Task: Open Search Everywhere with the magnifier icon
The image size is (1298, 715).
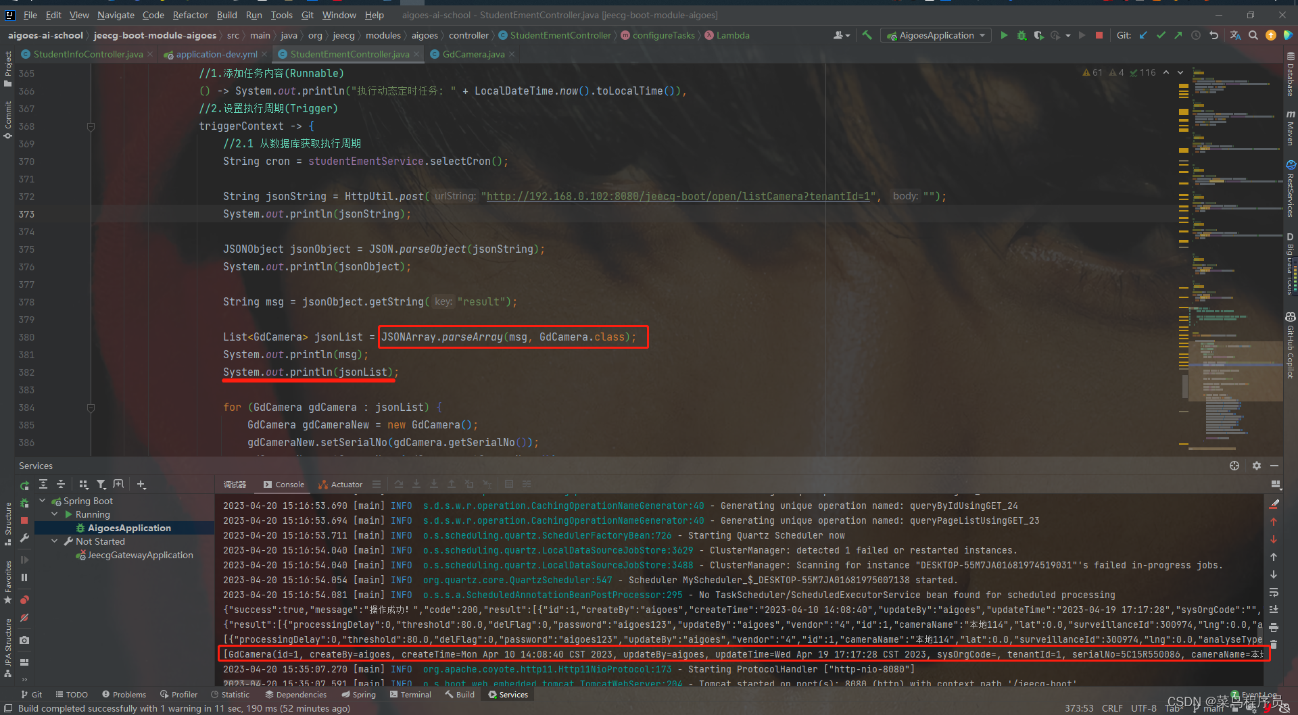Action: 1253,35
